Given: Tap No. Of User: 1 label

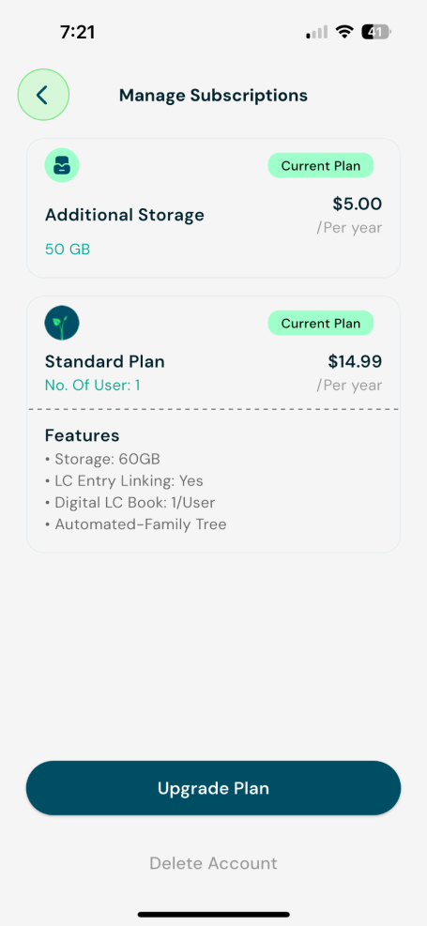Looking at the screenshot, I should click(93, 386).
